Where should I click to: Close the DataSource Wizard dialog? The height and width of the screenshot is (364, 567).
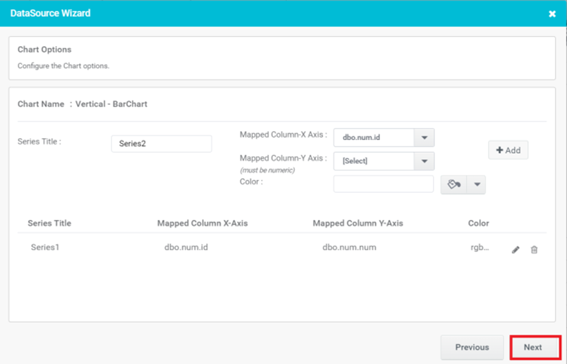pyautogui.click(x=552, y=14)
